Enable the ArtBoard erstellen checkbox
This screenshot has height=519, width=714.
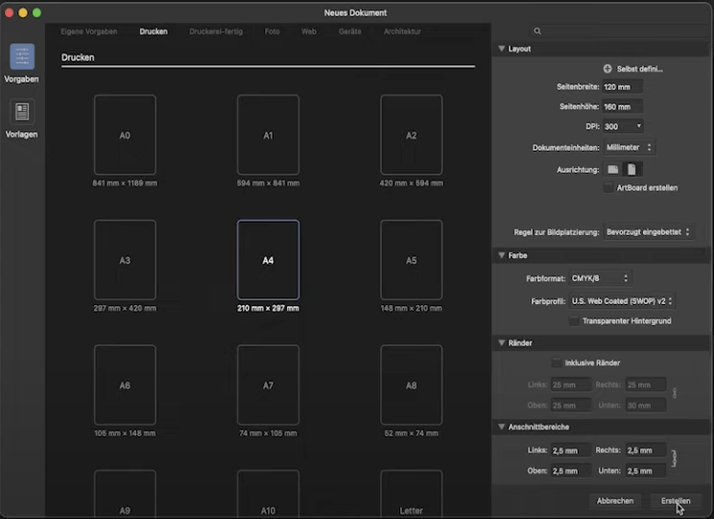[x=608, y=188]
